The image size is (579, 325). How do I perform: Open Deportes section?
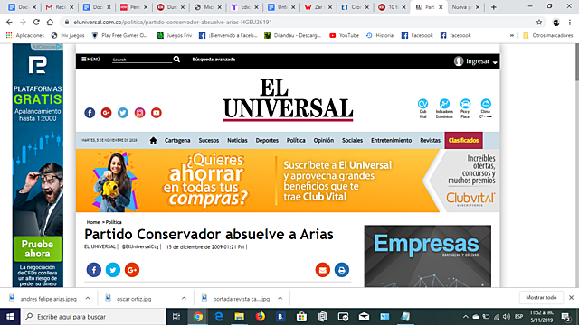[x=267, y=141]
